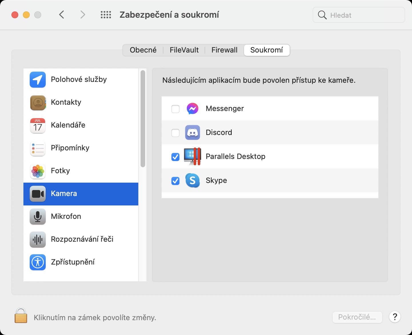Select Polohové služby location icon in sidebar
The width and height of the screenshot is (412, 335).
38,79
